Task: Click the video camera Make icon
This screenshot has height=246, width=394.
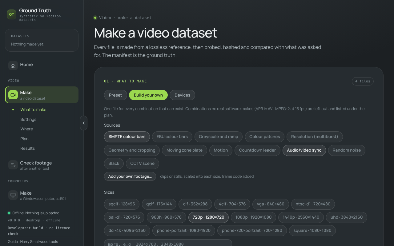Action: [13, 95]
